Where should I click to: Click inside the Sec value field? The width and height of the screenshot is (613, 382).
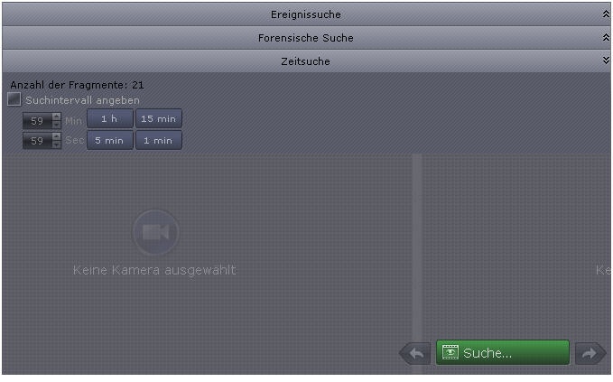pos(37,140)
